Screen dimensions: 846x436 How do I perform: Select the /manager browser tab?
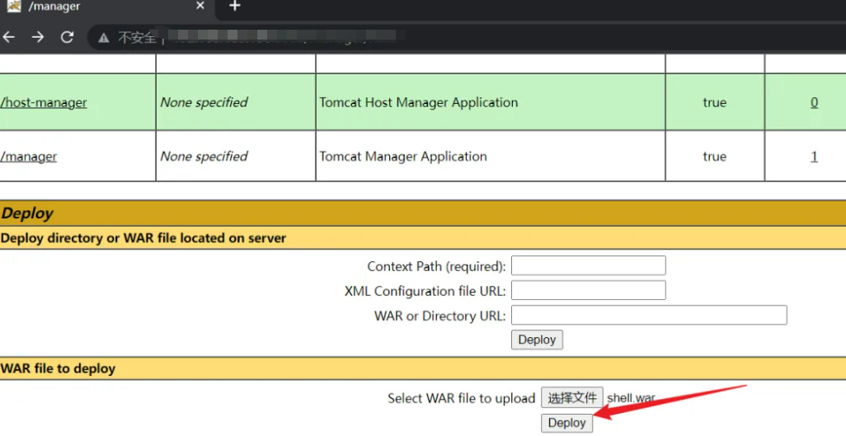pos(108,7)
